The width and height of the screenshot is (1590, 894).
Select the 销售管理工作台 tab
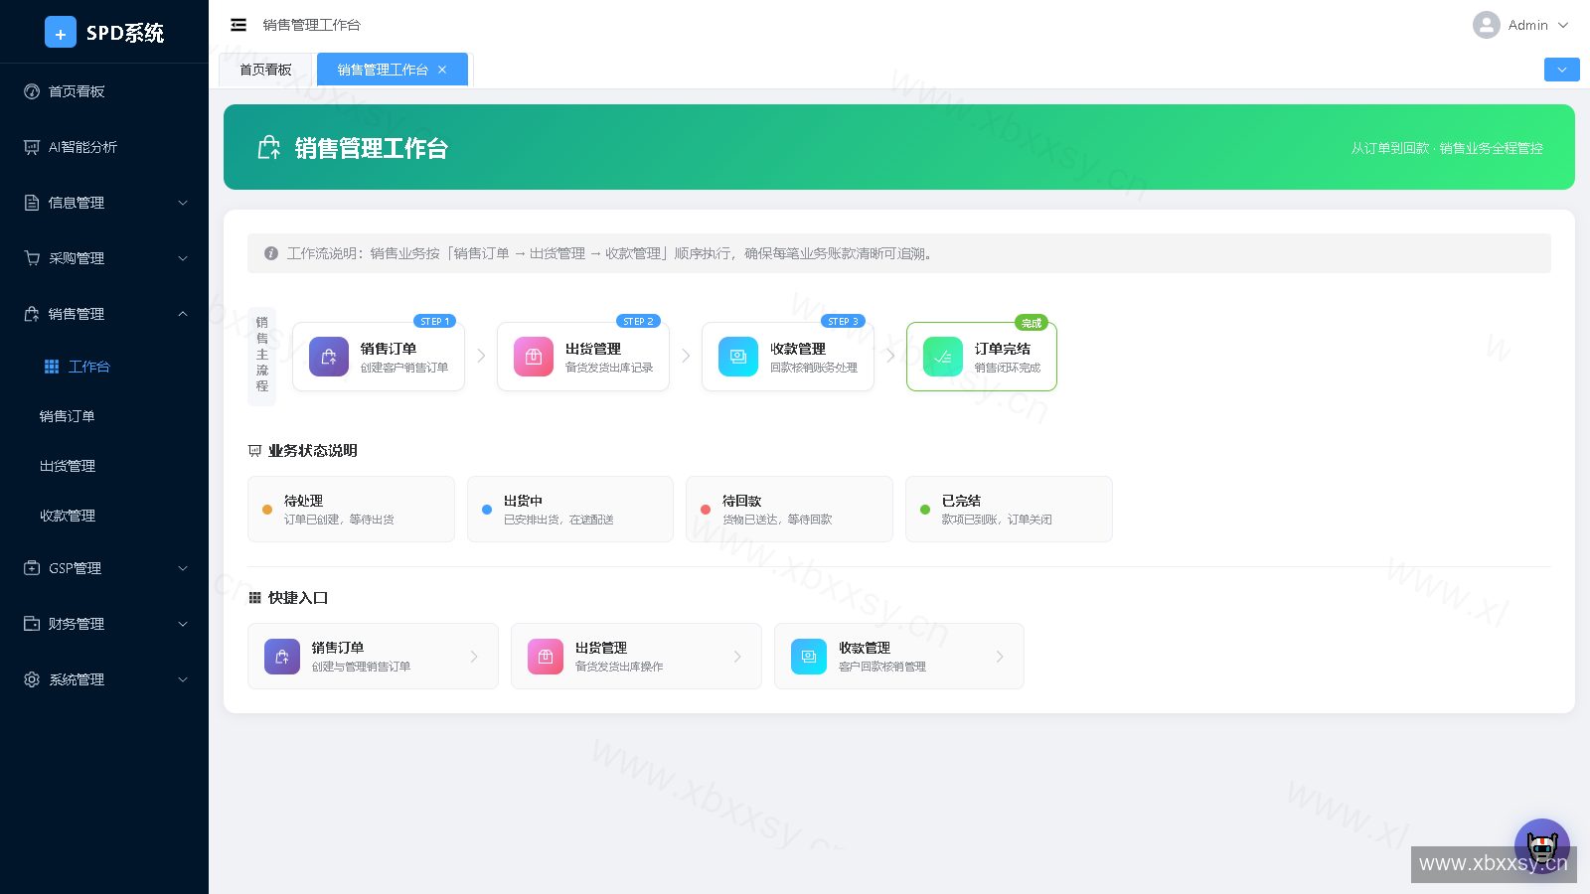point(393,70)
